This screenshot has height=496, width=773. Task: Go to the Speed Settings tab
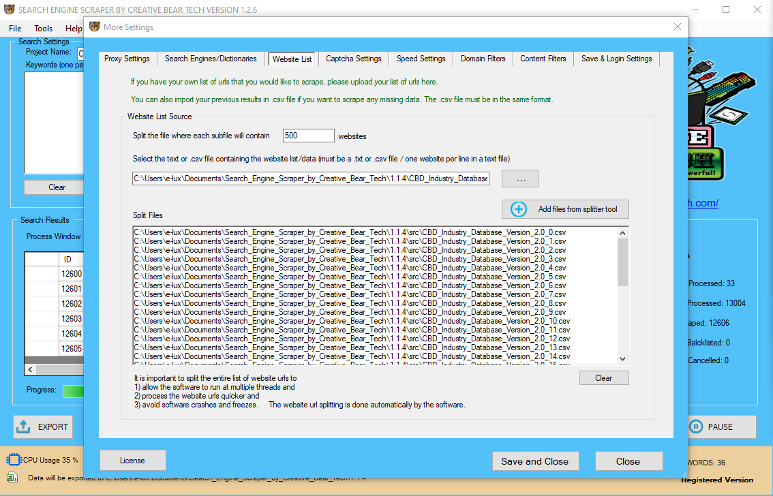pos(421,59)
